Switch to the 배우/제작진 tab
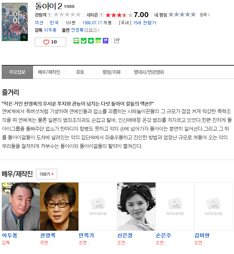This screenshot has height=254, width=234. [49, 72]
